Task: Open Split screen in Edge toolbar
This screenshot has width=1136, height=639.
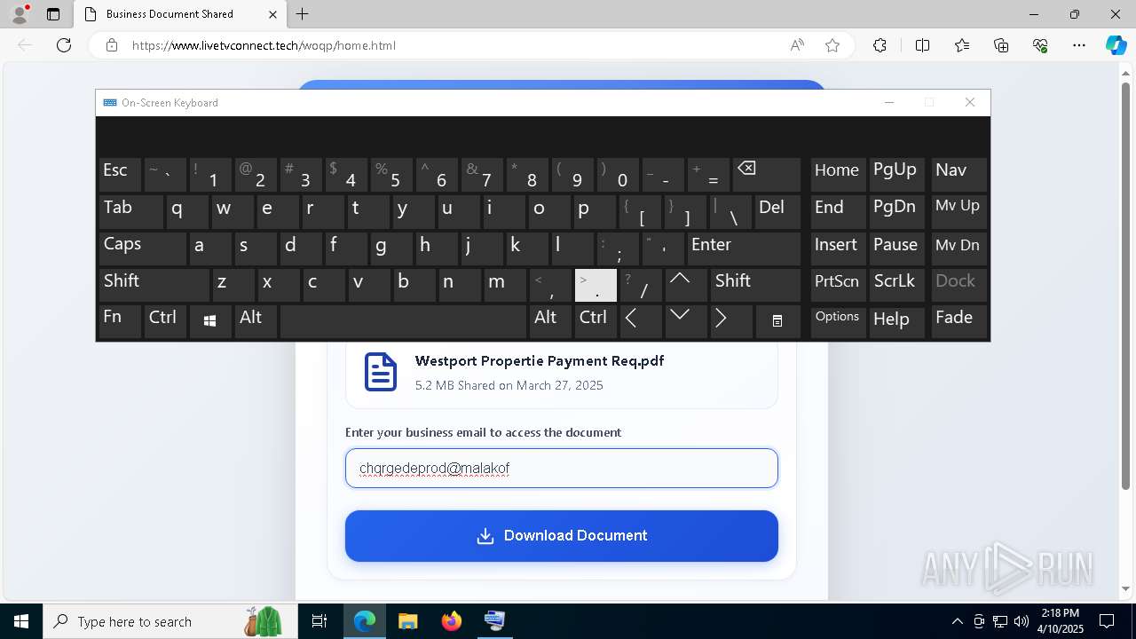Action: (922, 45)
